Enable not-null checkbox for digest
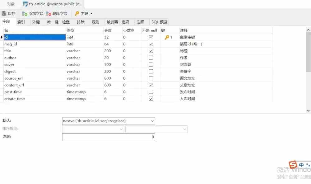The image size is (311, 184). coord(151,71)
